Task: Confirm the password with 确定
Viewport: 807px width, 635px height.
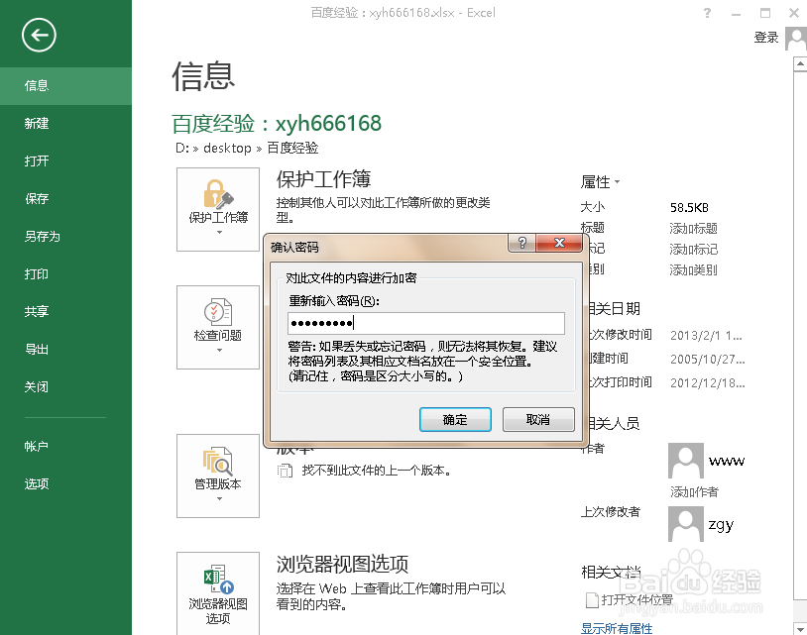Action: (455, 419)
